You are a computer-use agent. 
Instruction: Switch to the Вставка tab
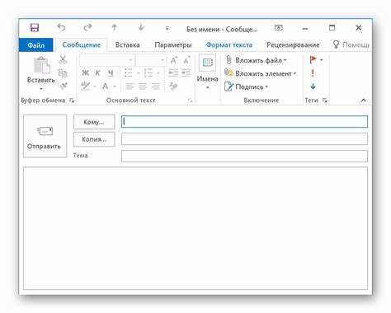(x=127, y=44)
